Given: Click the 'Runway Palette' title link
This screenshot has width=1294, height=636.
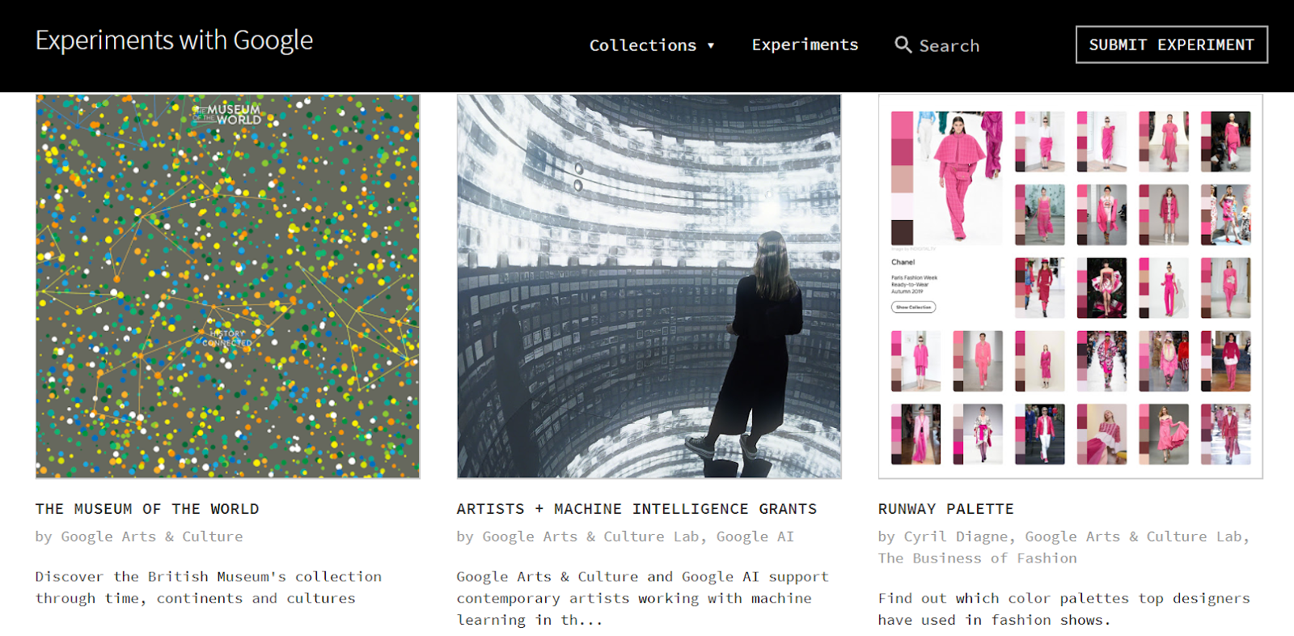Looking at the screenshot, I should click(x=946, y=509).
